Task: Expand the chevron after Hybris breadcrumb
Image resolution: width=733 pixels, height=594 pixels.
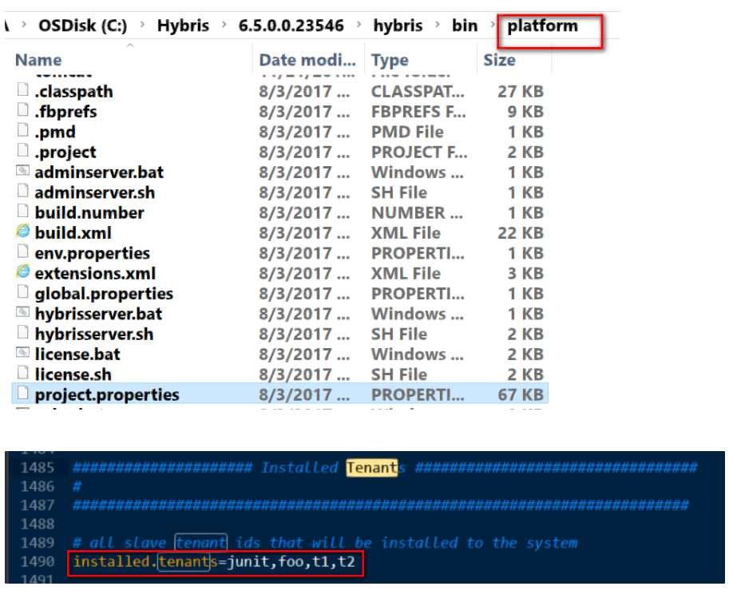Action: (x=224, y=24)
